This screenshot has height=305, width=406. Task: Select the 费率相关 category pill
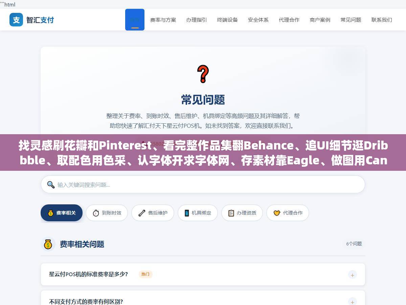coord(62,213)
